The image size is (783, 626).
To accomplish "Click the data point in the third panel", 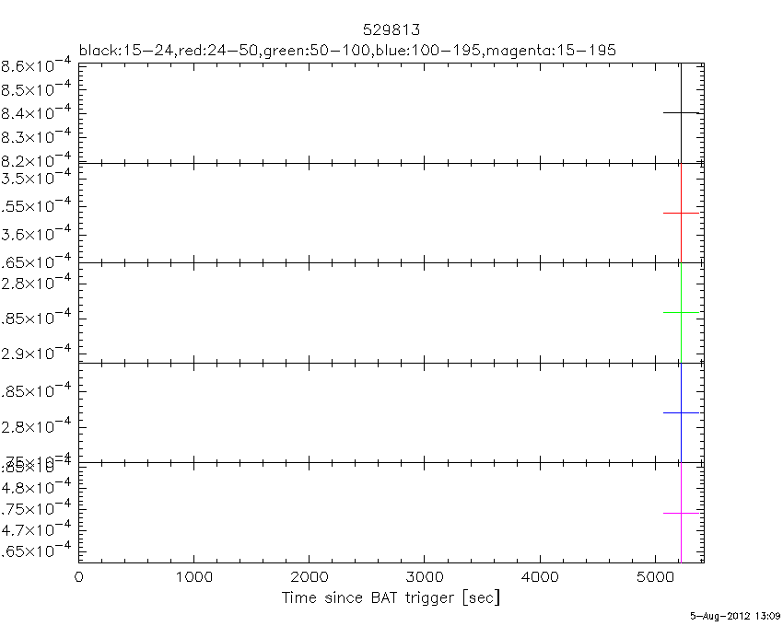I will (681, 313).
